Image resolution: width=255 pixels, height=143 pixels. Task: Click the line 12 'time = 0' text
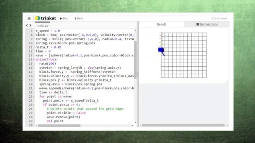(43, 51)
